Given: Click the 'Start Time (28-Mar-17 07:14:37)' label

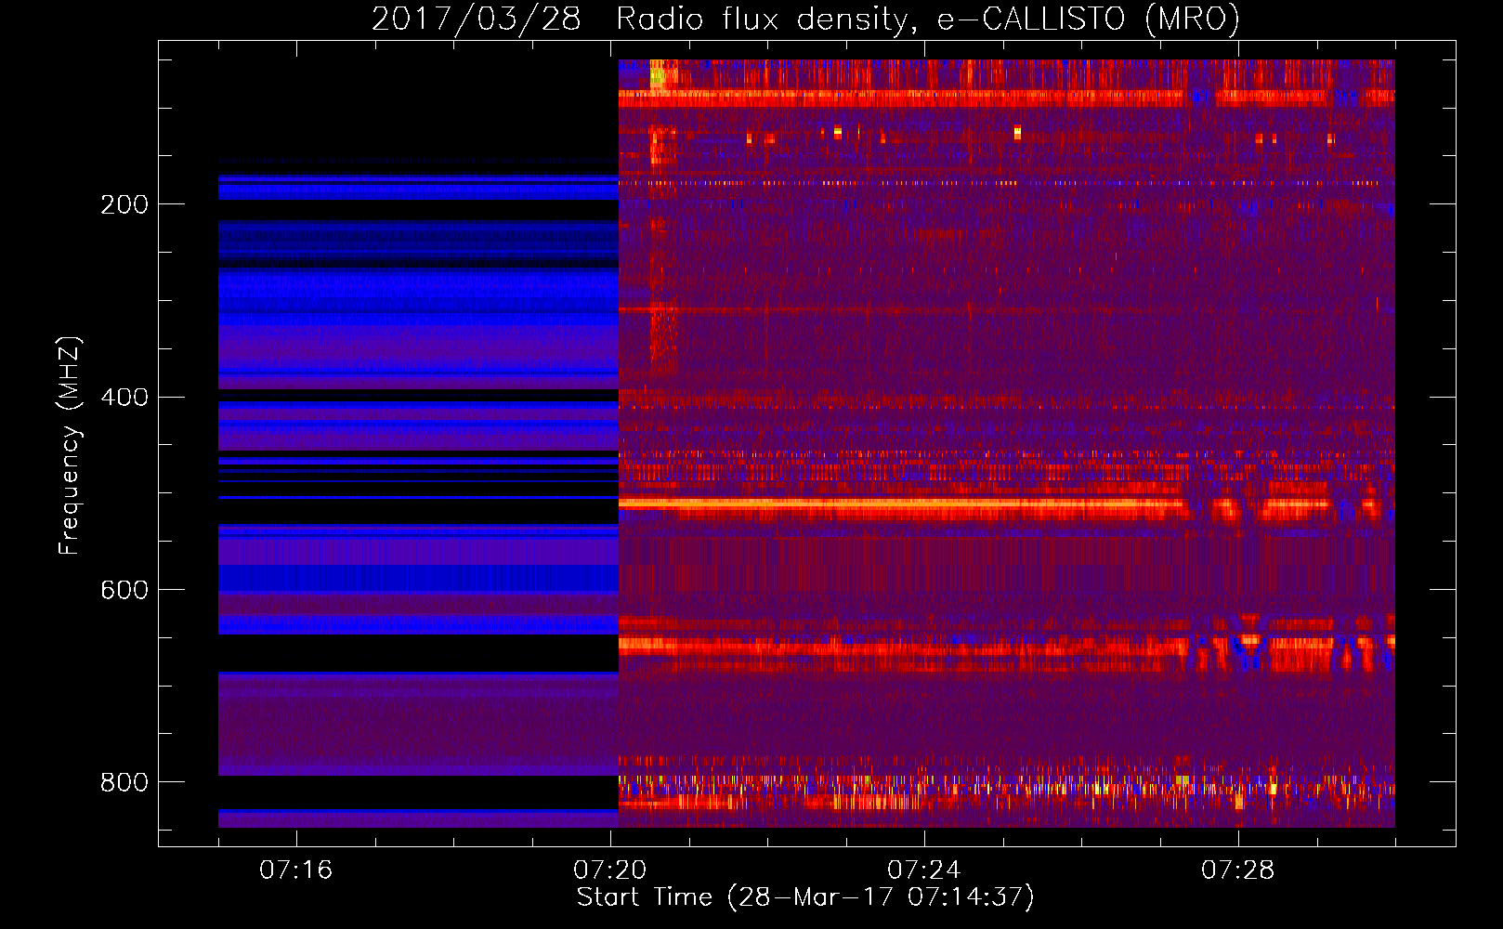Looking at the screenshot, I should click(x=805, y=897).
